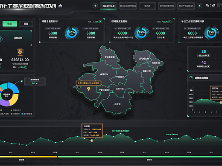This screenshot has width=222, height=166.
Task: Click the 36 入驻企业数 statistic
Action: 204,53
